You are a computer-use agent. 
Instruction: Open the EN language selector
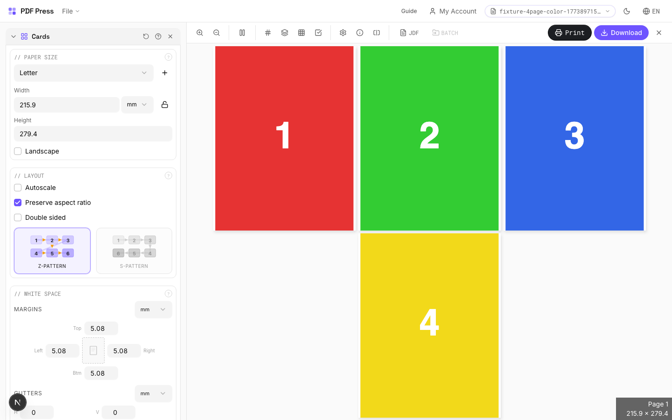[x=651, y=11]
